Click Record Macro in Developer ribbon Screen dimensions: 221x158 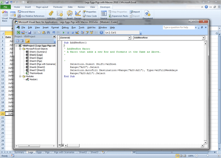click(26, 12)
